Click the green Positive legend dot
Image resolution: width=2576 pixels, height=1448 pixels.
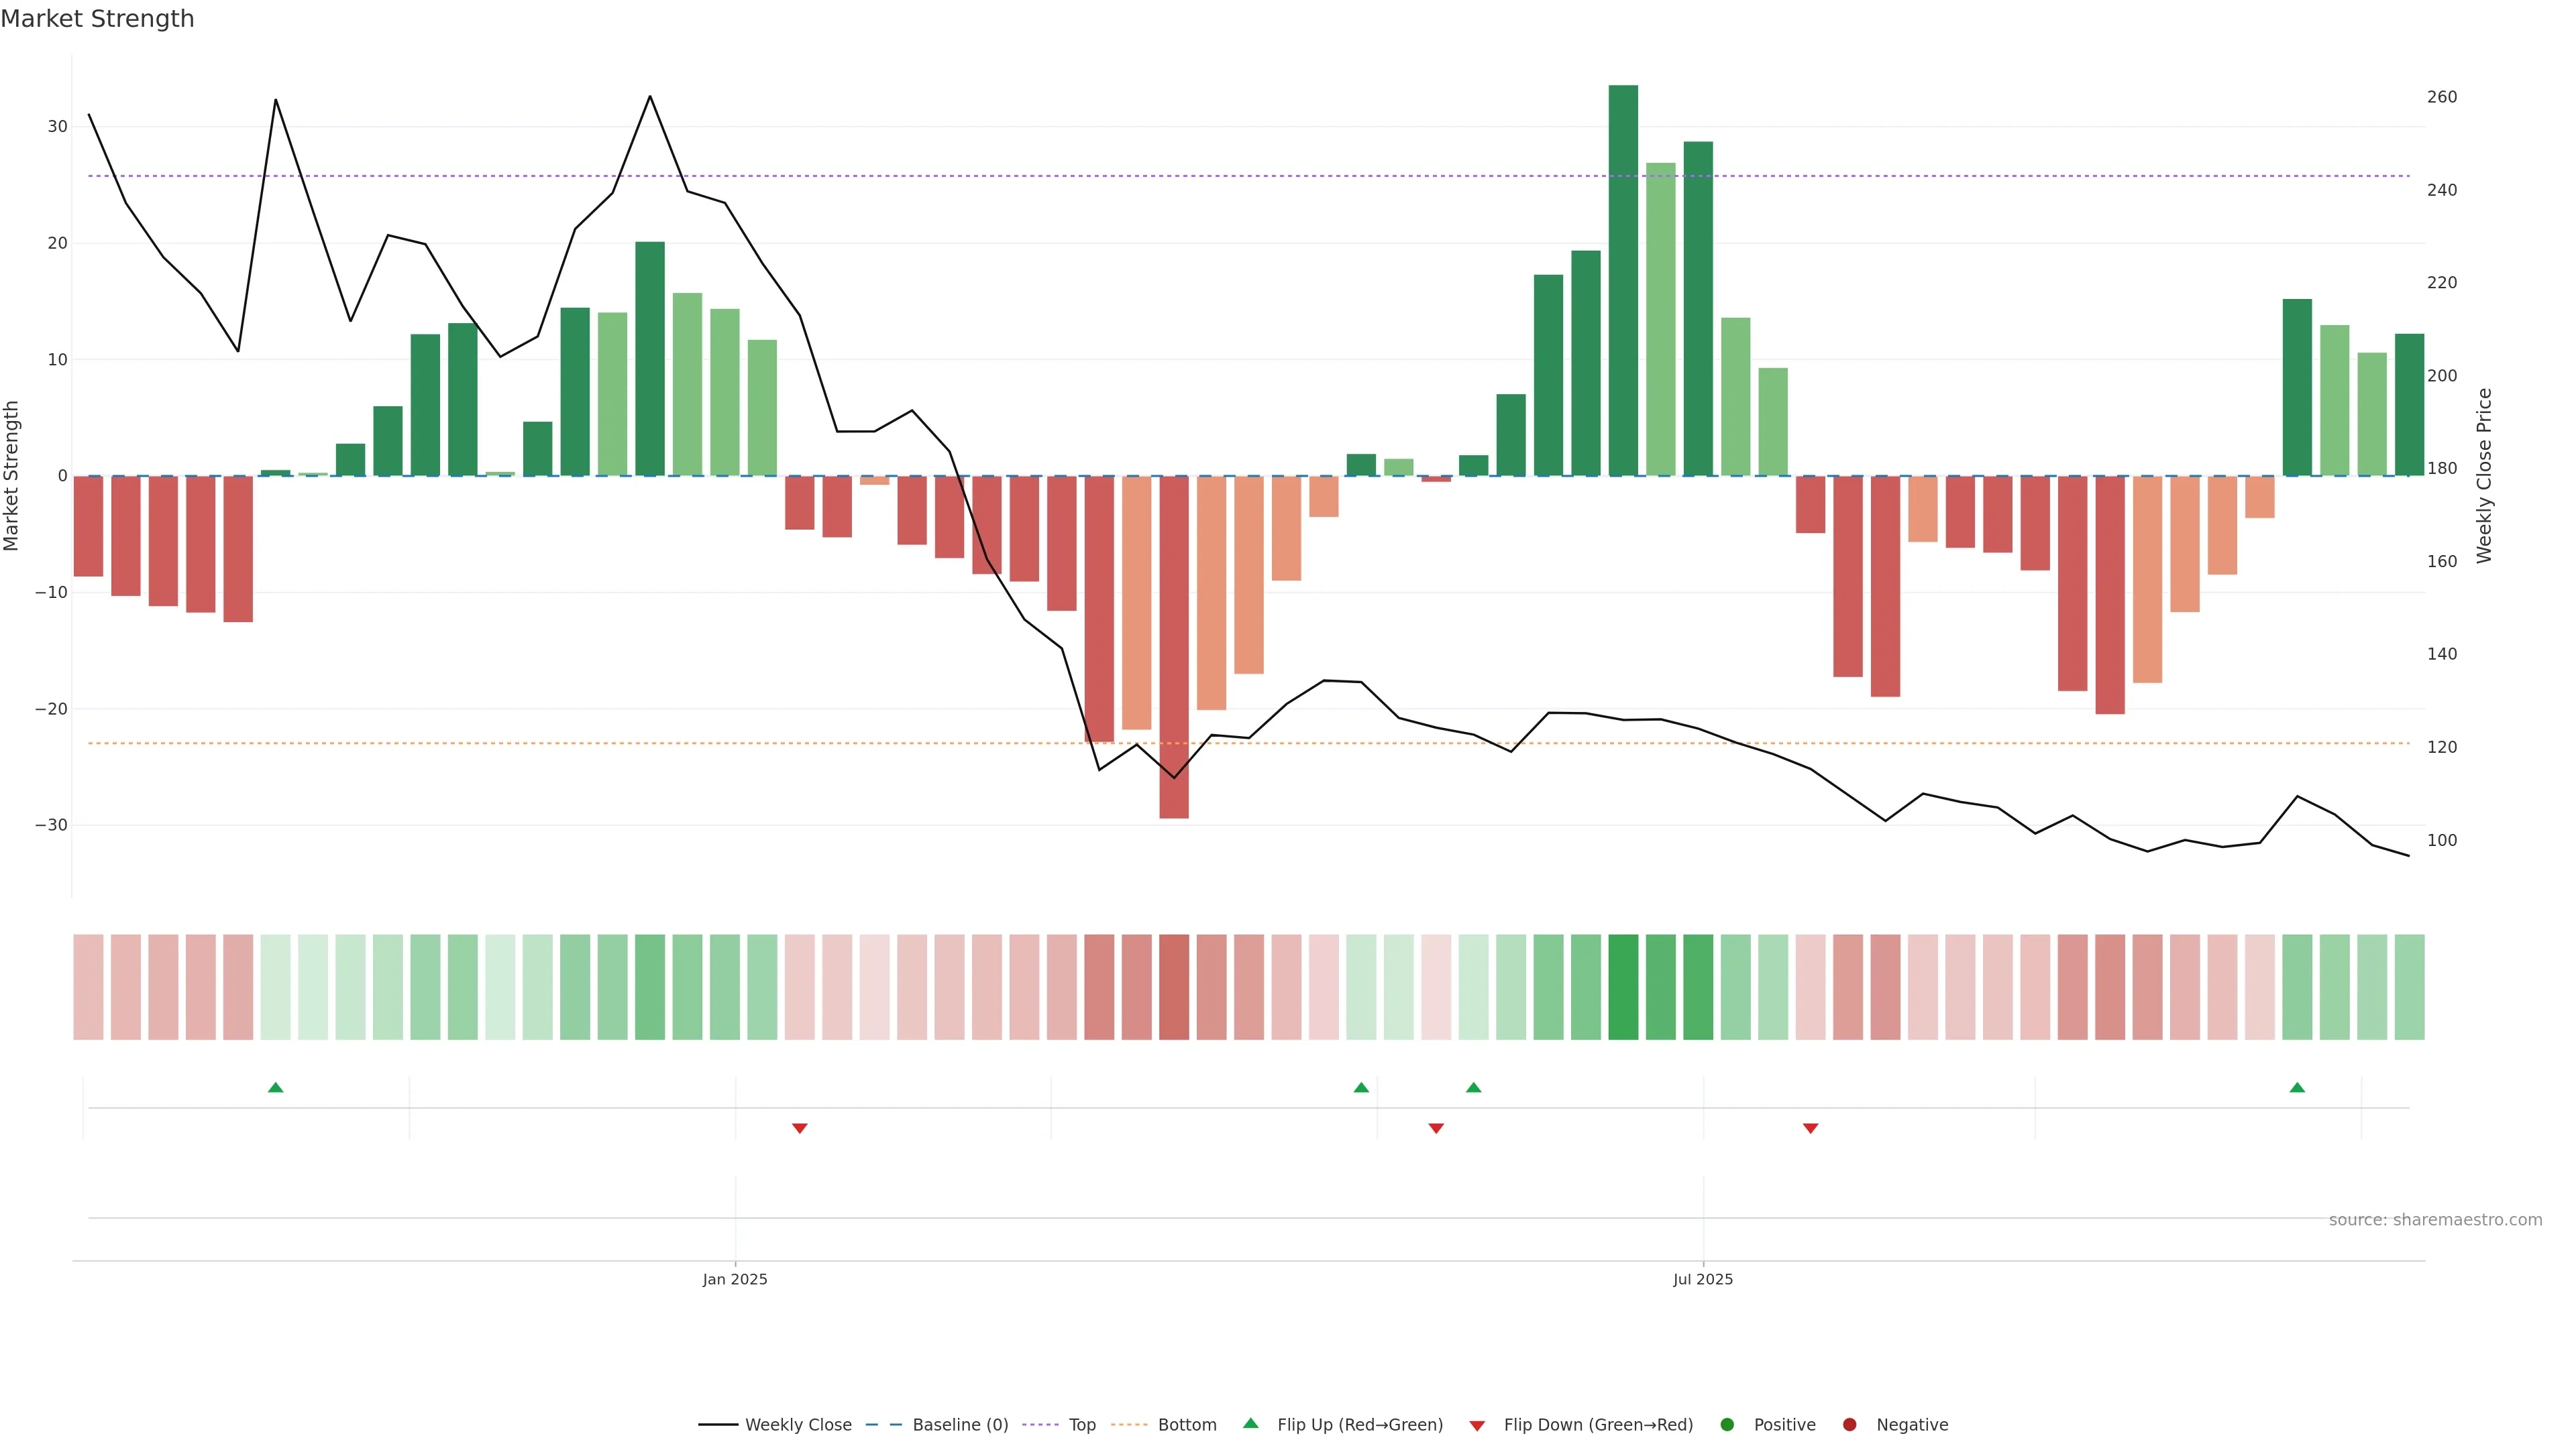tap(1727, 1425)
